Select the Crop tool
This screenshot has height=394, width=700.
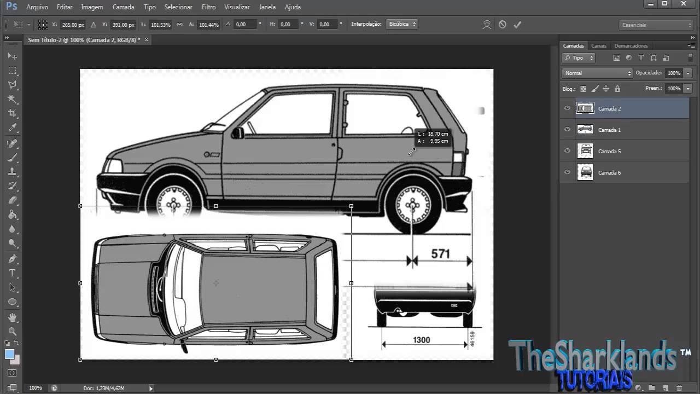click(12, 113)
